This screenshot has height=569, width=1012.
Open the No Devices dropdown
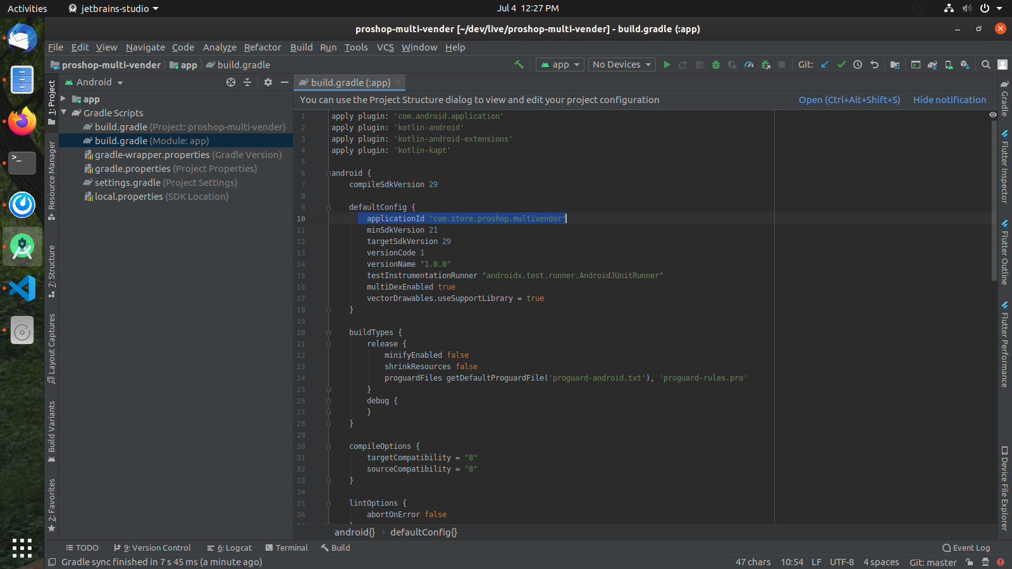click(x=622, y=64)
